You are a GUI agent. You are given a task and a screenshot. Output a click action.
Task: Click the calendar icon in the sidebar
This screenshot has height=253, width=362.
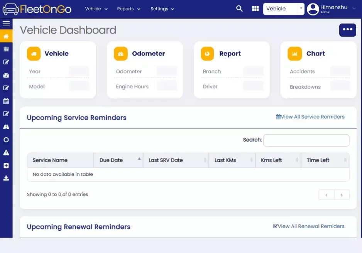6,101
